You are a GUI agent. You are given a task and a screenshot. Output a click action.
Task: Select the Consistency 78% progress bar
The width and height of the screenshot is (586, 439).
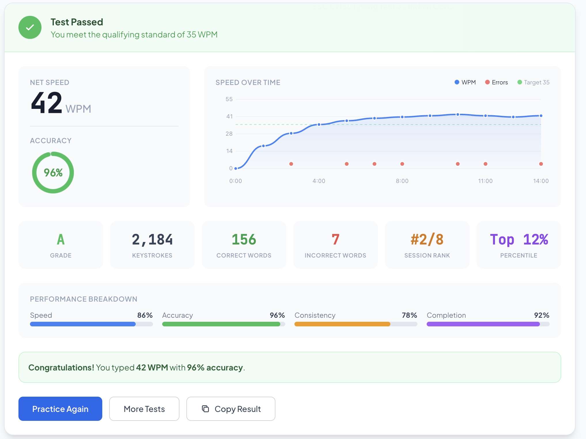pyautogui.click(x=356, y=324)
